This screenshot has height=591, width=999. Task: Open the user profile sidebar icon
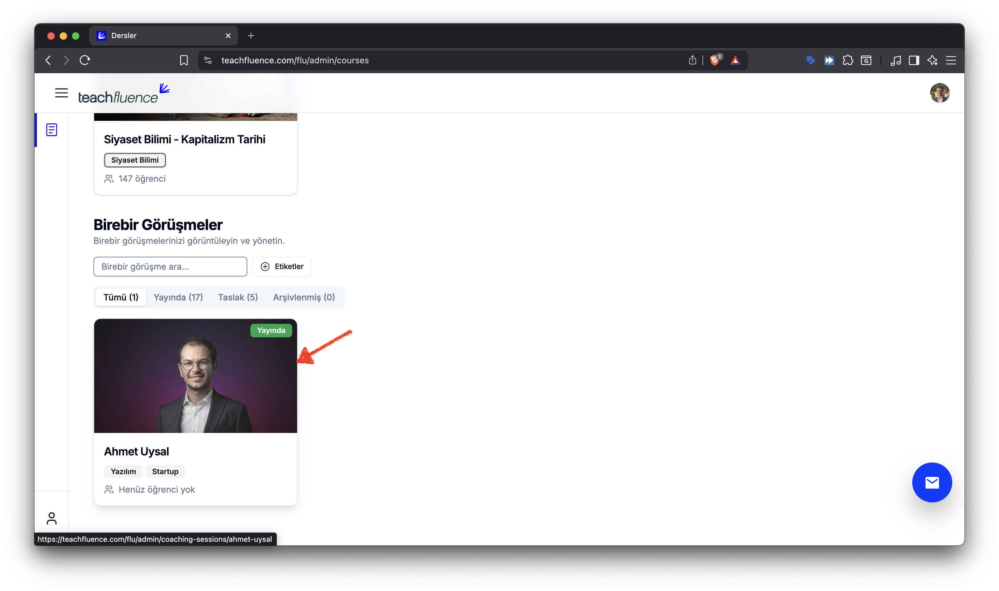pos(52,518)
